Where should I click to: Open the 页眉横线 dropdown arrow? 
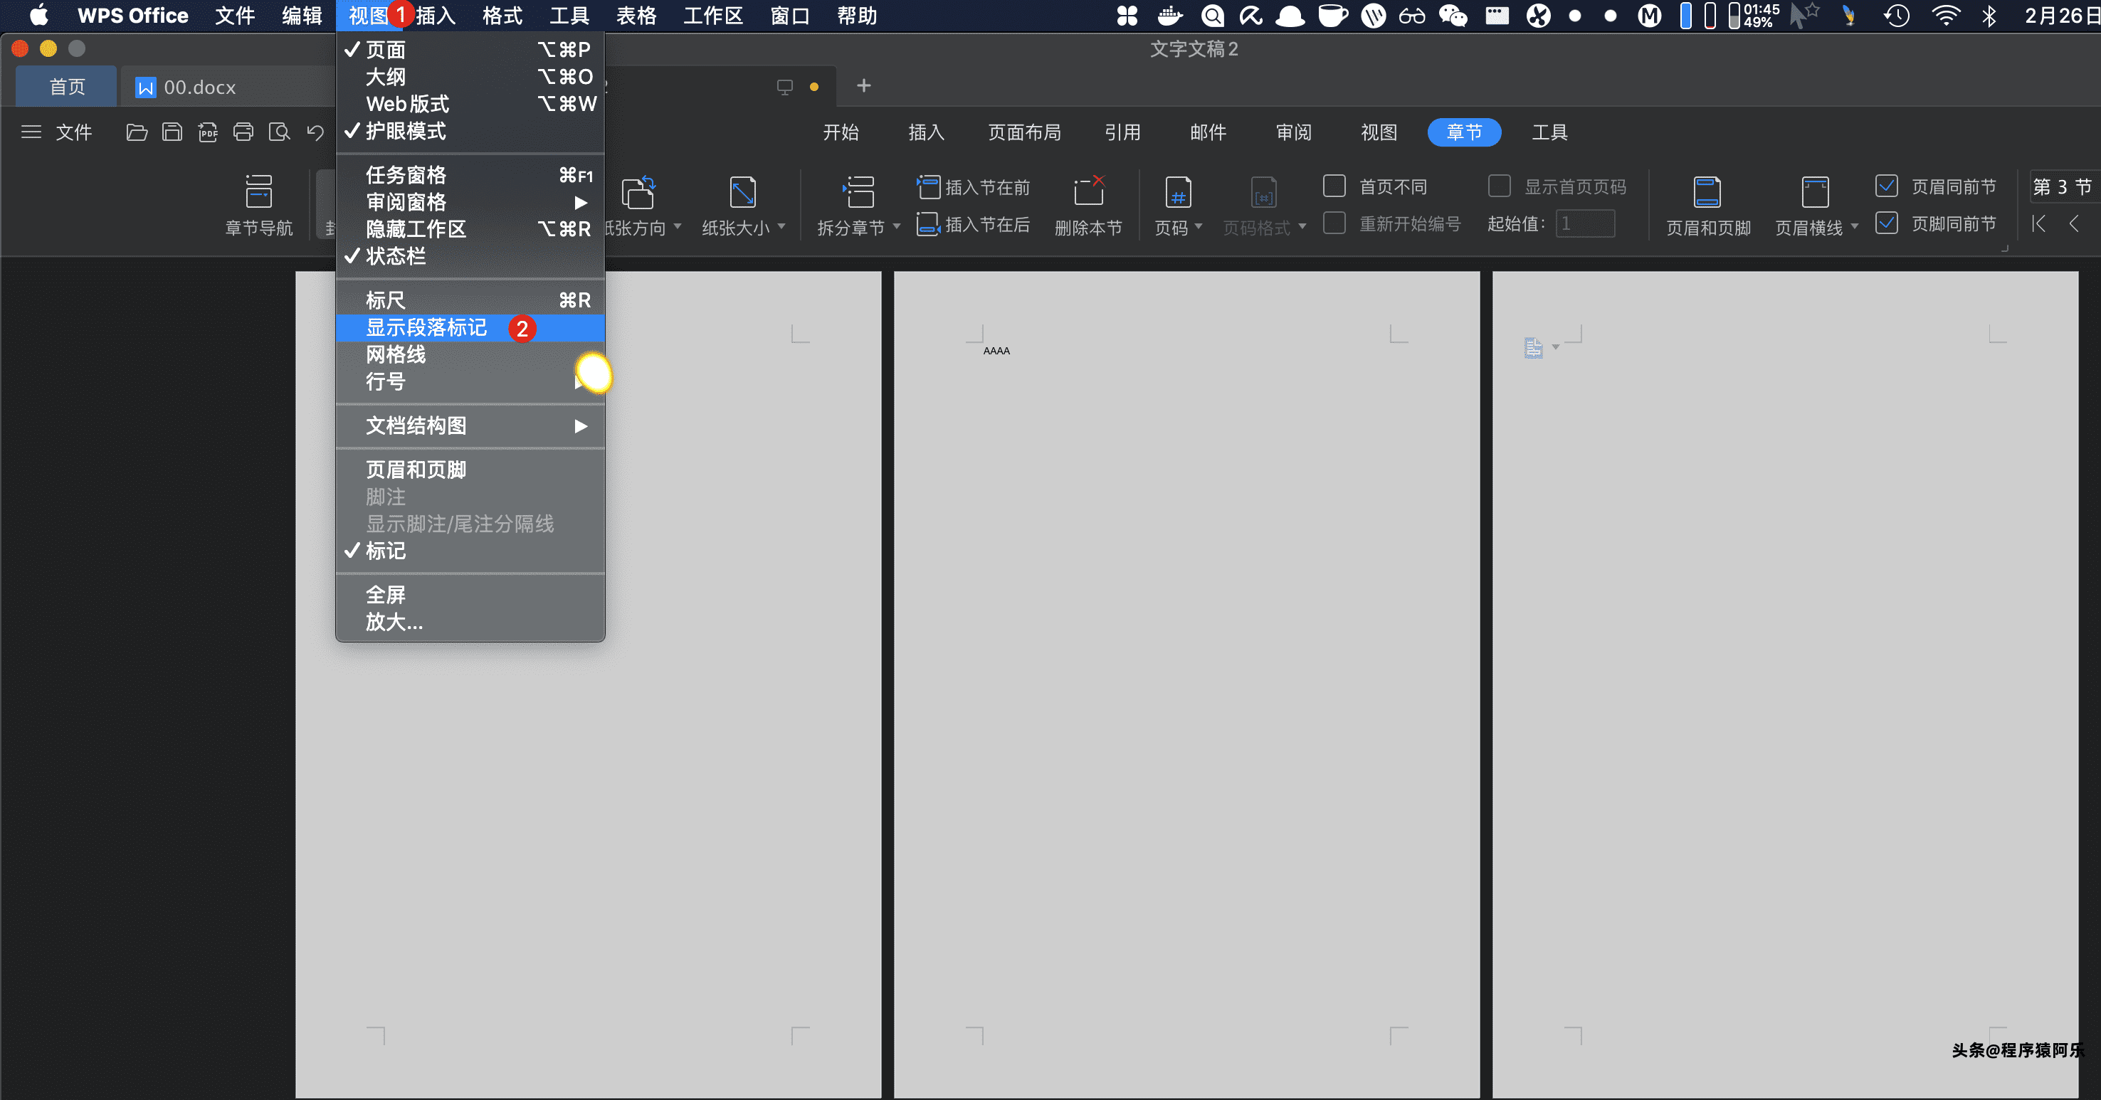(x=1854, y=227)
